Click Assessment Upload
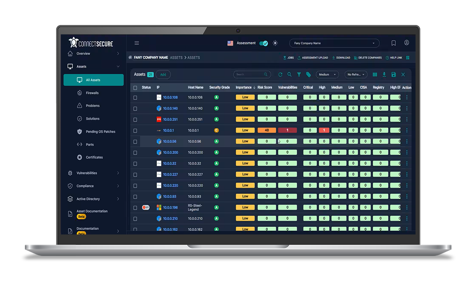This screenshot has width=467, height=296. click(x=313, y=58)
